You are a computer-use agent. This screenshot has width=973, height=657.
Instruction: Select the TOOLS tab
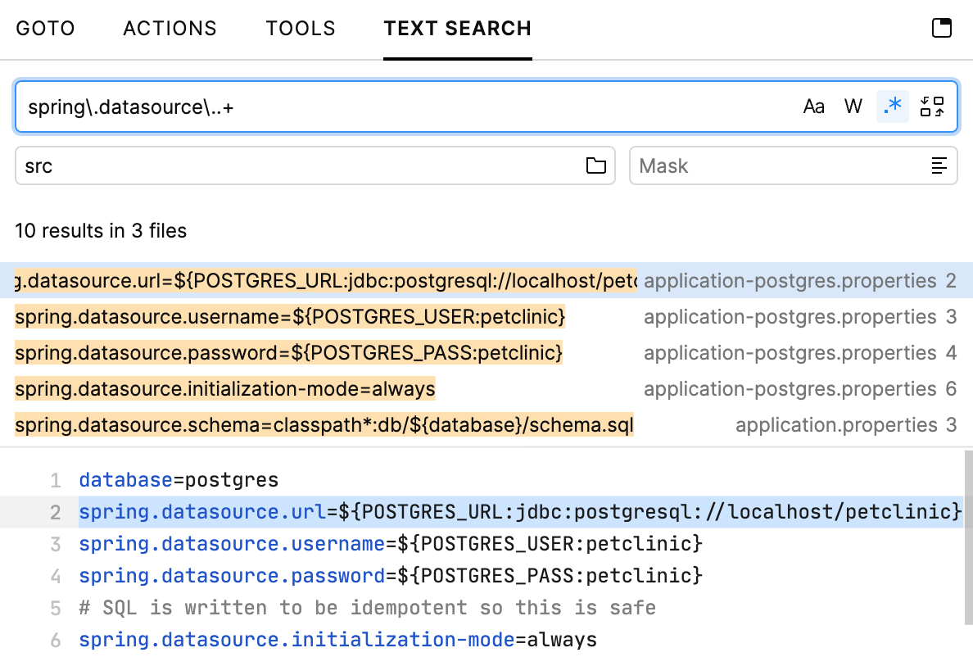301,28
